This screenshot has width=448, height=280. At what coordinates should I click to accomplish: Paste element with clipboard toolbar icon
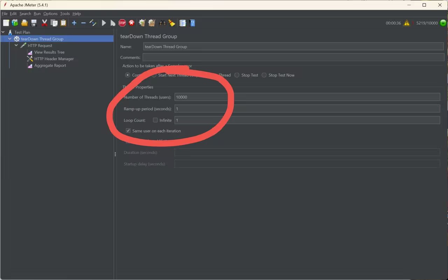point(63,23)
